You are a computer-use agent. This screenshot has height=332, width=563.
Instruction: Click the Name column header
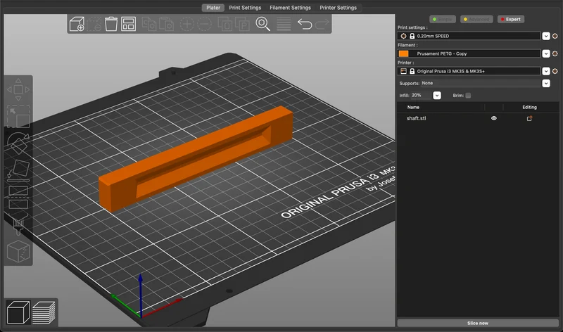coord(413,108)
